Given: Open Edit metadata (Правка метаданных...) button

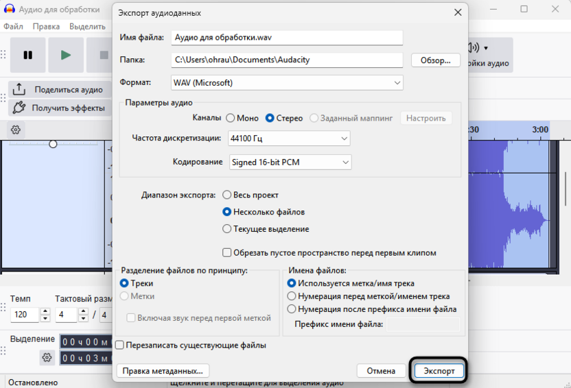Looking at the screenshot, I should [x=163, y=371].
